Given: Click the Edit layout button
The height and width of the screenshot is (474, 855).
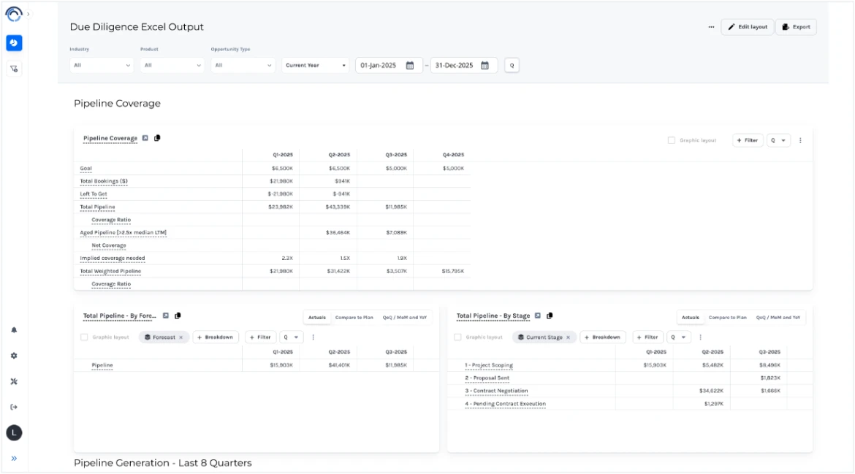Looking at the screenshot, I should 747,27.
